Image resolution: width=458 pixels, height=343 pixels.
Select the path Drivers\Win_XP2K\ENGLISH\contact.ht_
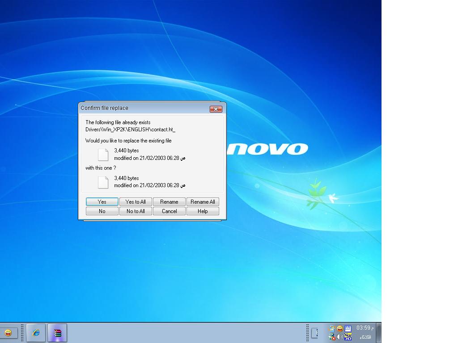(x=130, y=130)
